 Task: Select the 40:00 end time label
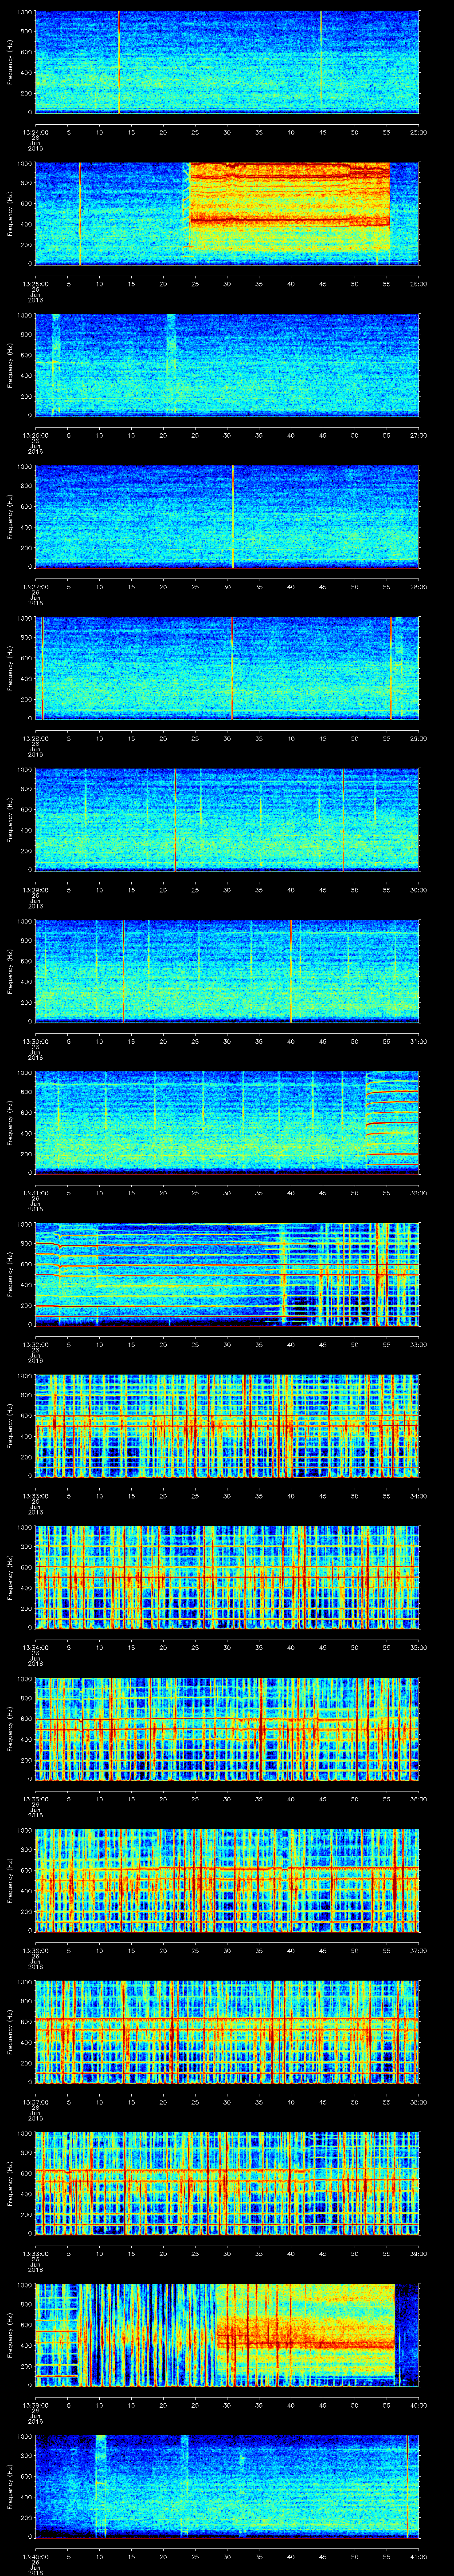point(418,2404)
